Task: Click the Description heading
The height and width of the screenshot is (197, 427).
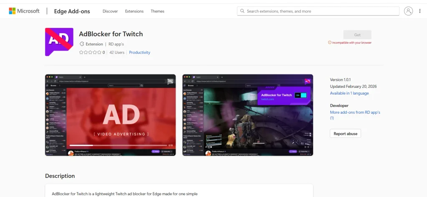Action: (60, 176)
